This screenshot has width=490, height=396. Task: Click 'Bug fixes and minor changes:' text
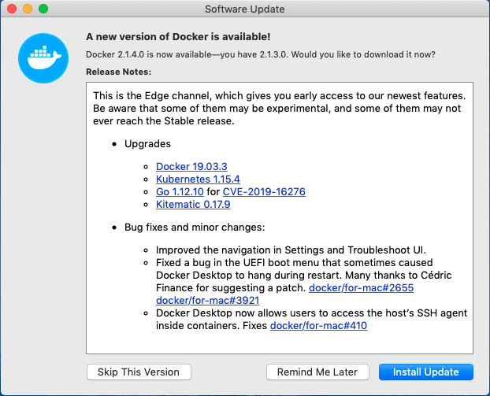[195, 227]
